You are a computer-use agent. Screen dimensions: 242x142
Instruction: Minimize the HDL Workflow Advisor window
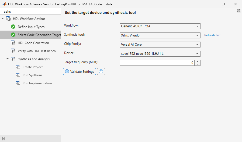[211, 4]
